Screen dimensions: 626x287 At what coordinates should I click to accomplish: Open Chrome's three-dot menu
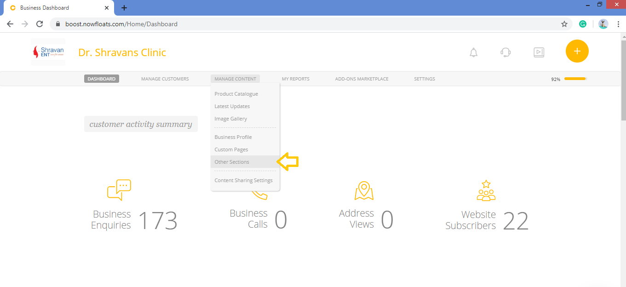pos(618,24)
